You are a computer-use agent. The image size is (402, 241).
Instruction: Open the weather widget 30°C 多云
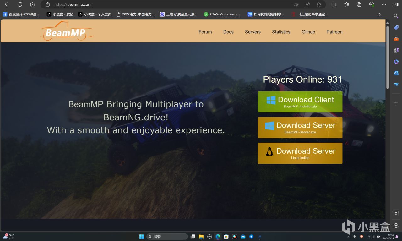[x=8, y=237]
